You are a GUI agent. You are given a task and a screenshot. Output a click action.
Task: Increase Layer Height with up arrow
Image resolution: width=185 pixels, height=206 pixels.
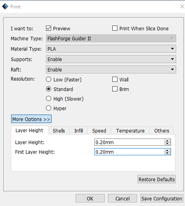point(167,141)
